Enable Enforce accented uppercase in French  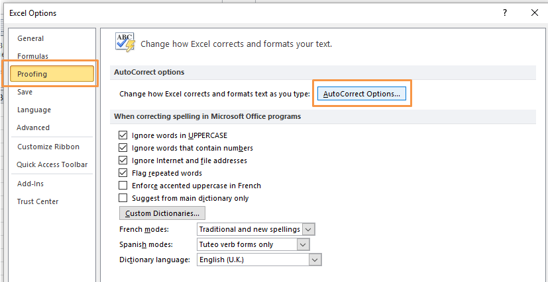tap(123, 185)
